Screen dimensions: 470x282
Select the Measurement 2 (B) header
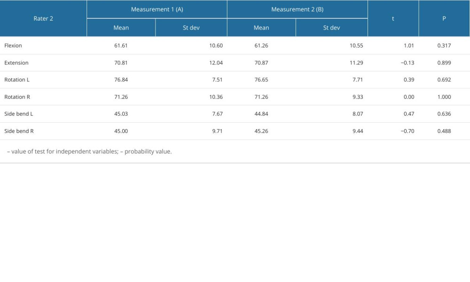[298, 9]
